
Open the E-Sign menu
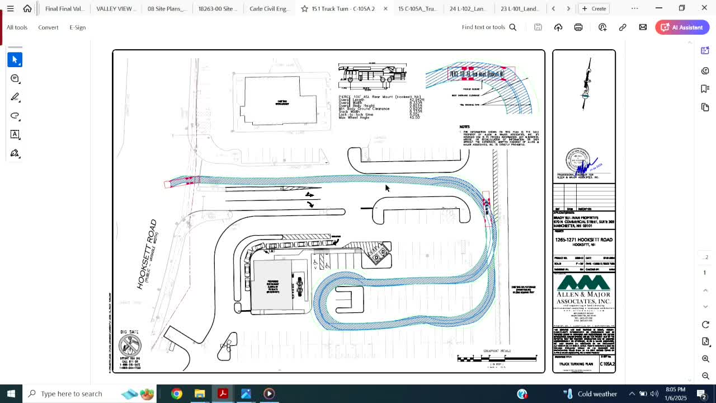click(78, 27)
